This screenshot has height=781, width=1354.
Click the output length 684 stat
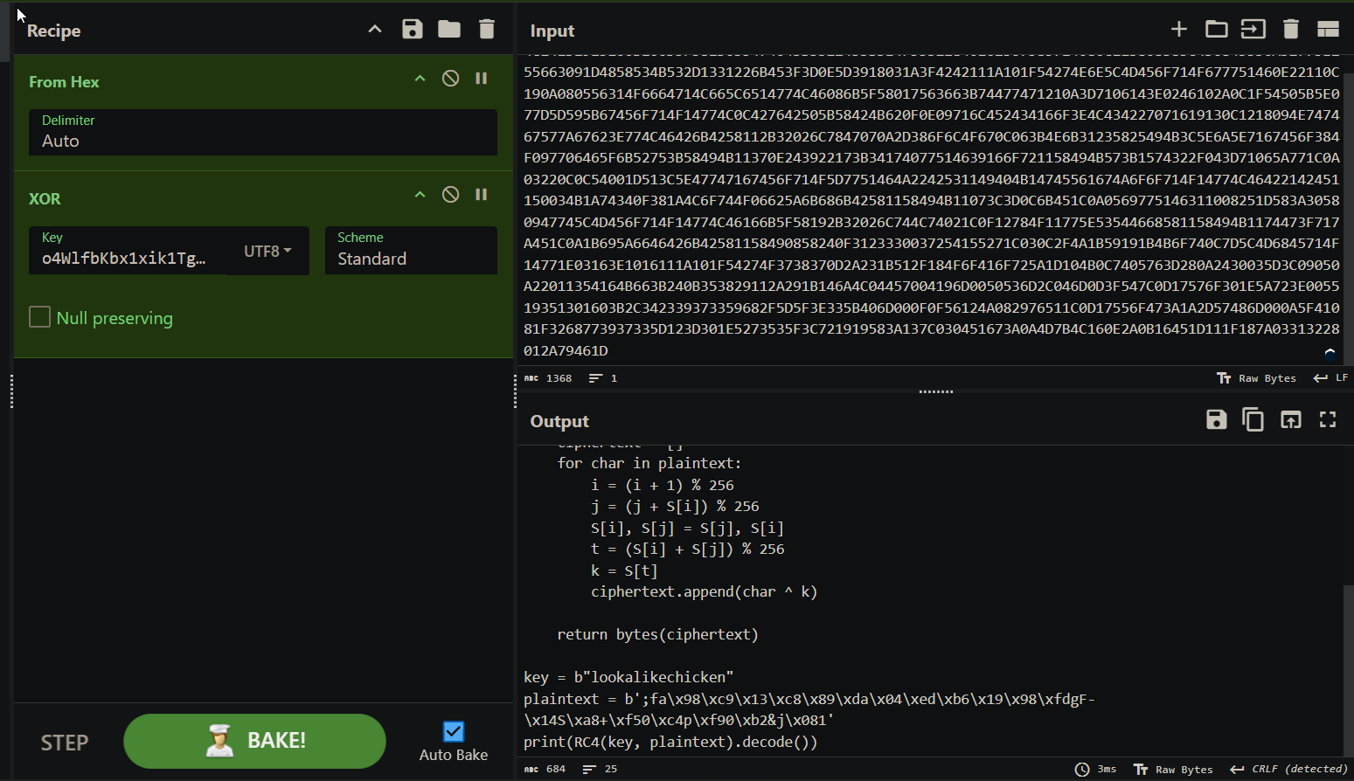pyautogui.click(x=545, y=770)
